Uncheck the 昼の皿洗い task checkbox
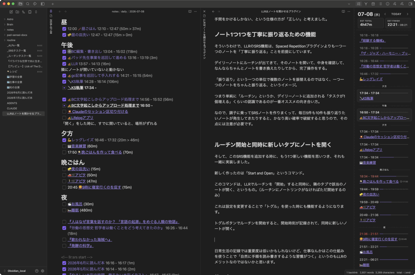415x275 pixels. (x=64, y=35)
